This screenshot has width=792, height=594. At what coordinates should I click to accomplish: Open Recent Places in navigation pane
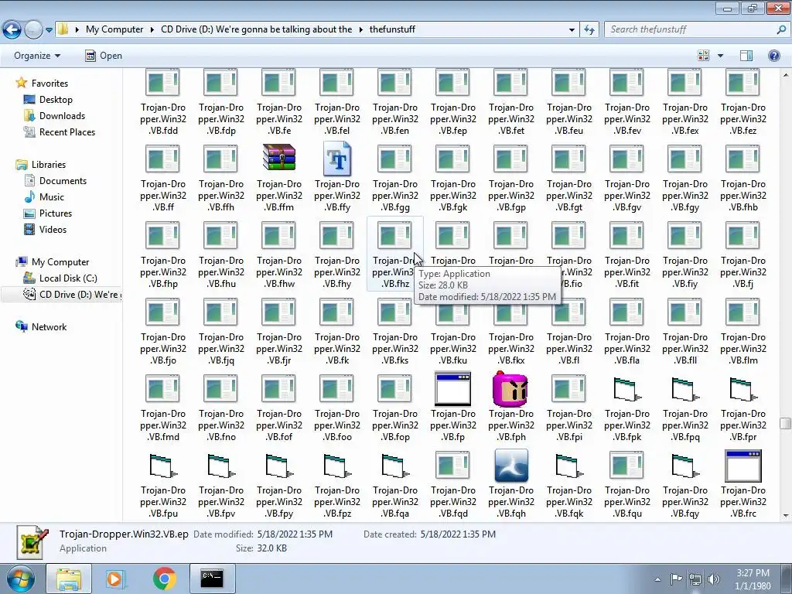click(x=67, y=131)
